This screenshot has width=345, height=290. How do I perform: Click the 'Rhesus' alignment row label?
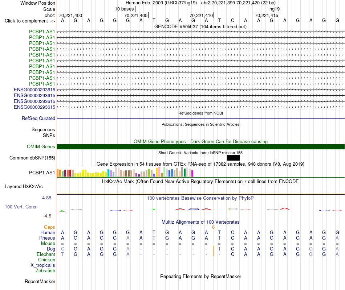47,238
